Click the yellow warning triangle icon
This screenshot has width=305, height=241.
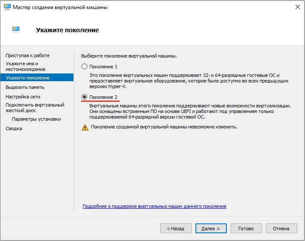(85, 127)
